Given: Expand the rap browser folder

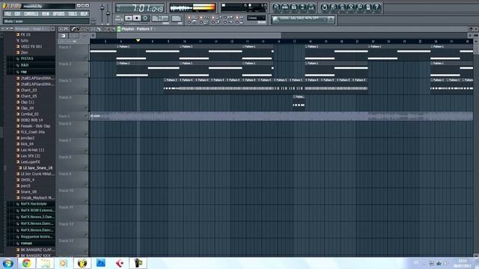Looking at the screenshot, I should (30, 72).
